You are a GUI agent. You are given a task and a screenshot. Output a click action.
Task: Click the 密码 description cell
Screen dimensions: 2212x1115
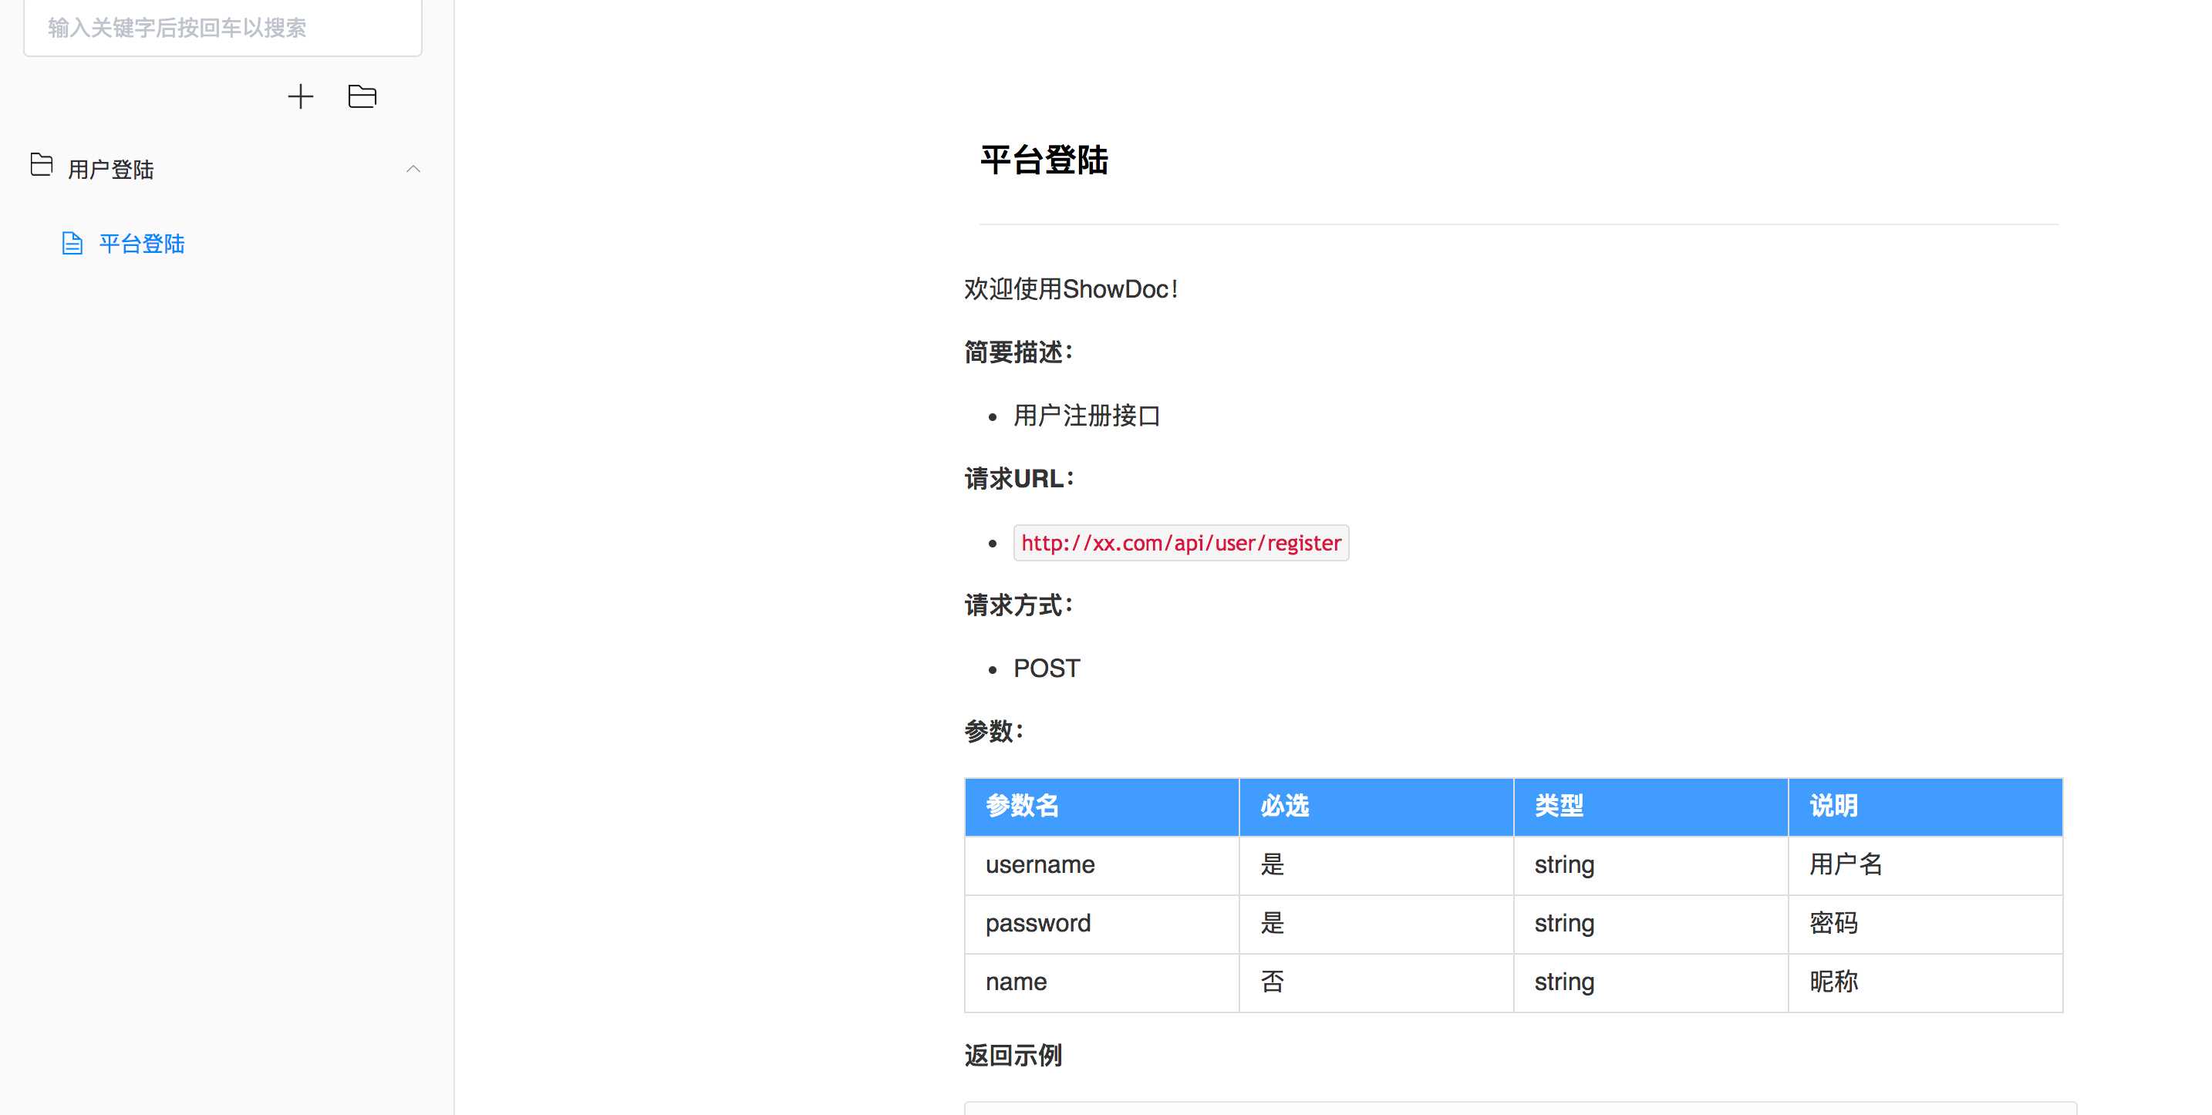pyautogui.click(x=1926, y=925)
